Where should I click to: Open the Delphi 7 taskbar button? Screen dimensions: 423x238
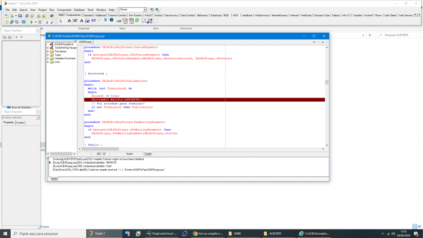click(104, 233)
